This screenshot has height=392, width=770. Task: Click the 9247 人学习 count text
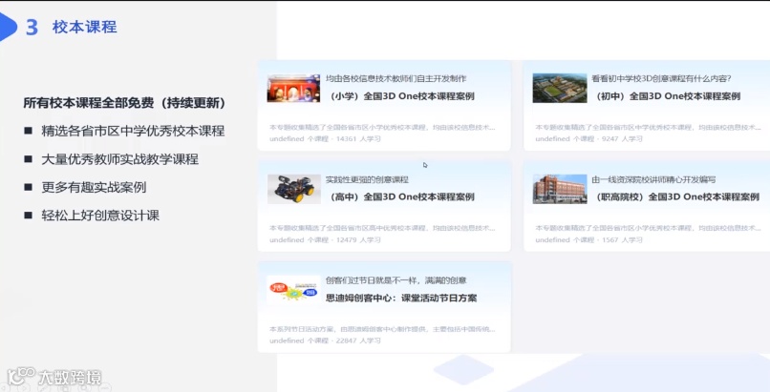click(x=622, y=138)
